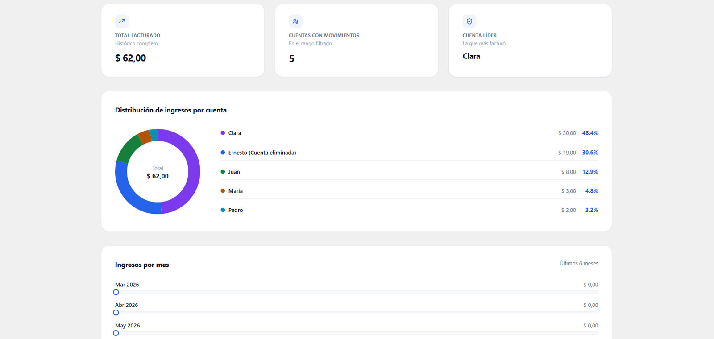Click the shield icon in Cuenta Líder card
This screenshot has height=339, width=714.
tap(469, 21)
